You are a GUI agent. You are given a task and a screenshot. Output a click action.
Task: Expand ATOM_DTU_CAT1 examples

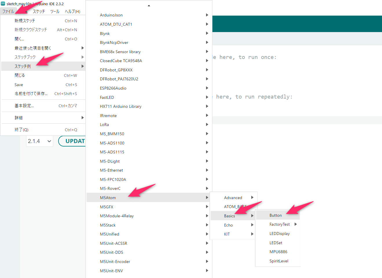tap(149, 24)
